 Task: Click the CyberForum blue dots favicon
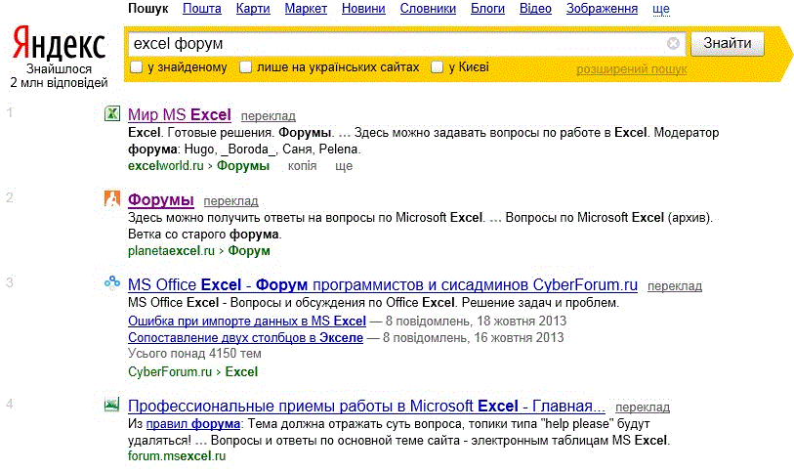tap(112, 282)
